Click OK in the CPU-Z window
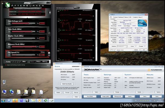 pyautogui.click(x=144, y=50)
